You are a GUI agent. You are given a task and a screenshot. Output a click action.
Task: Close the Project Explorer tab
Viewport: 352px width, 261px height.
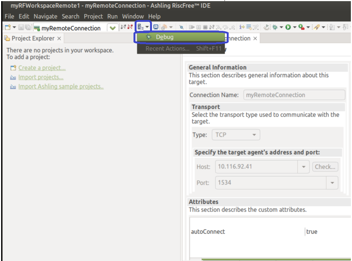(59, 38)
